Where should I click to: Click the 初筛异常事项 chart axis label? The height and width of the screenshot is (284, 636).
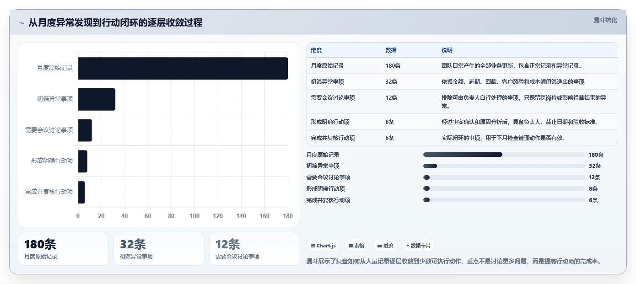coord(55,99)
